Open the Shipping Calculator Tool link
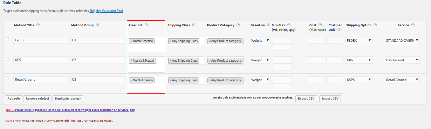Screen dimensions: 431x129 (106, 11)
